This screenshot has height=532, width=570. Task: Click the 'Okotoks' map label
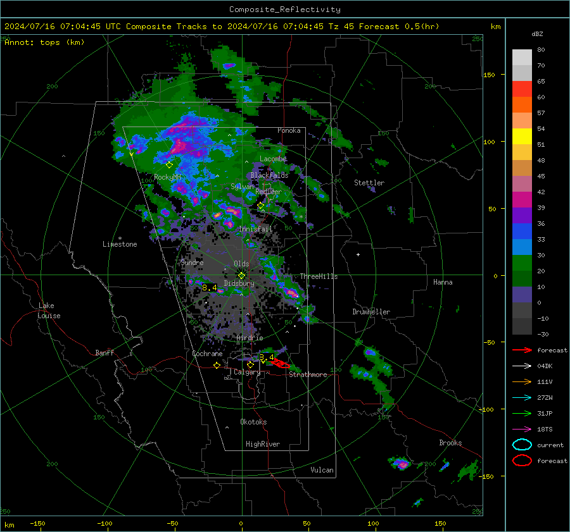tap(253, 422)
